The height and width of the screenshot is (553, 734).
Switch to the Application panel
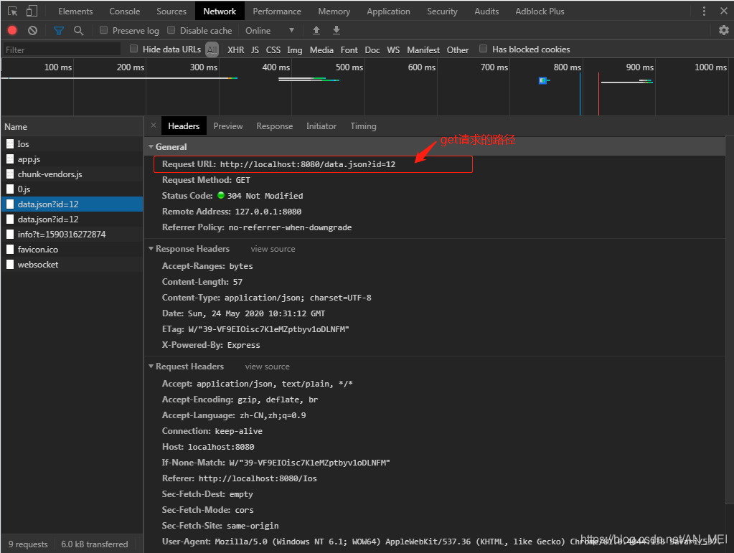click(x=389, y=11)
